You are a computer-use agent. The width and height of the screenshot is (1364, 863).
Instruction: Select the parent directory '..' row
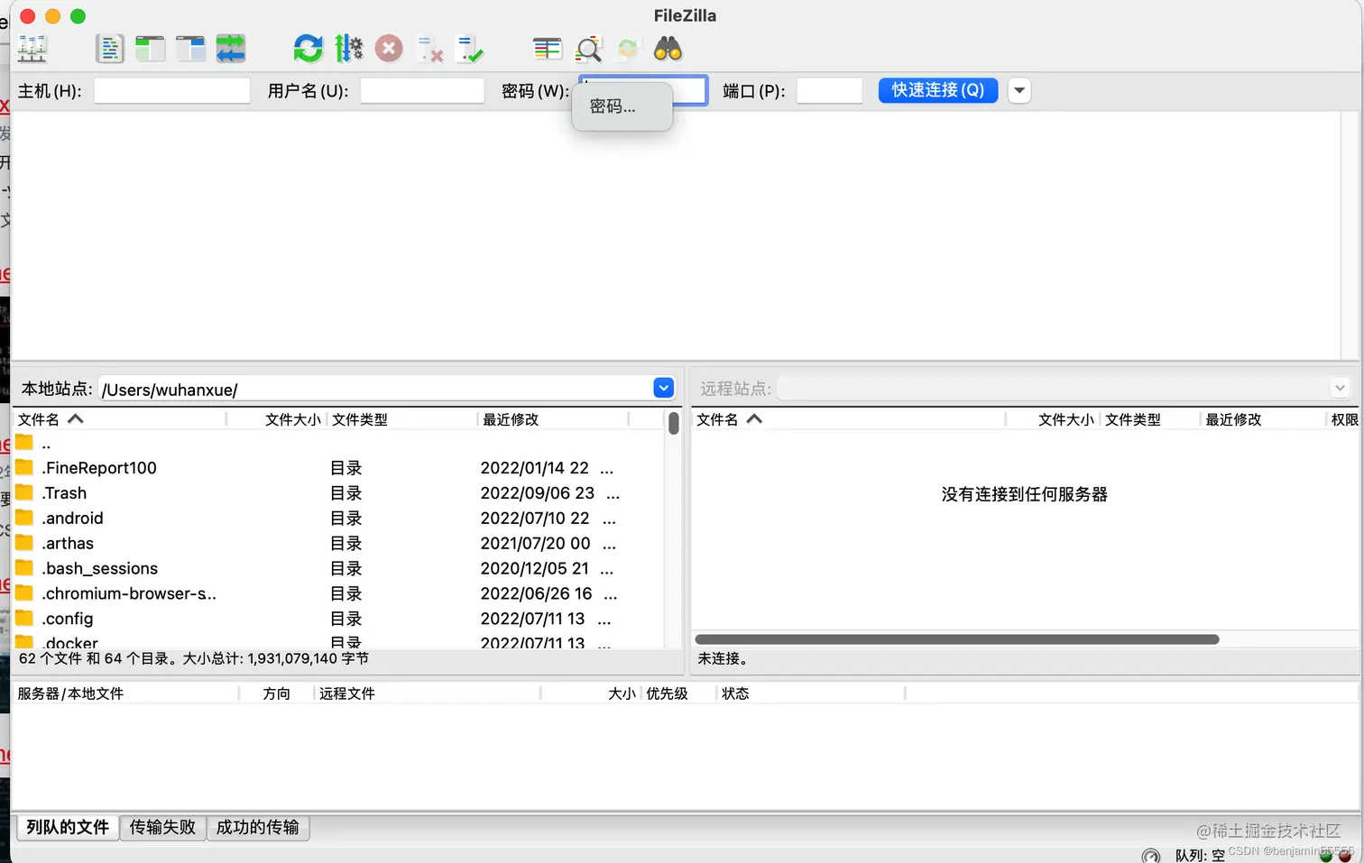pos(338,443)
